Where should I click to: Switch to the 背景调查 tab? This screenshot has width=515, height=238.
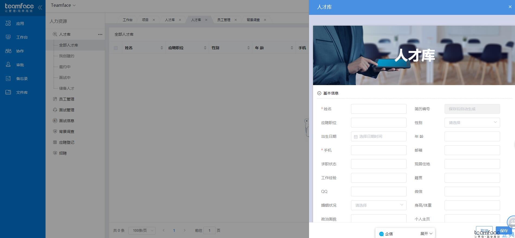tap(253, 20)
